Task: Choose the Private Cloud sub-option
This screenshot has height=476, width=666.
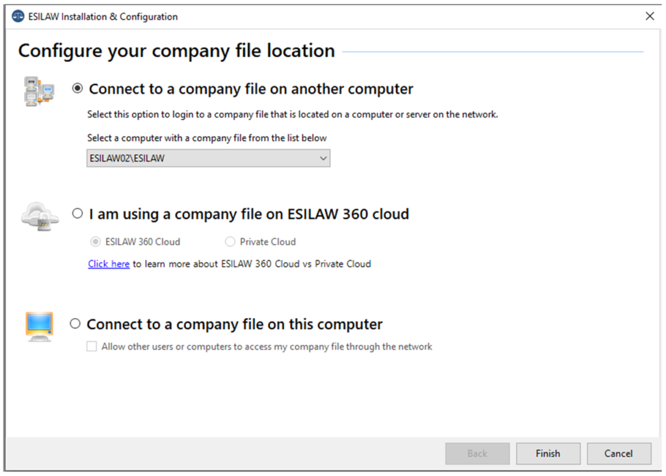Action: pos(230,242)
